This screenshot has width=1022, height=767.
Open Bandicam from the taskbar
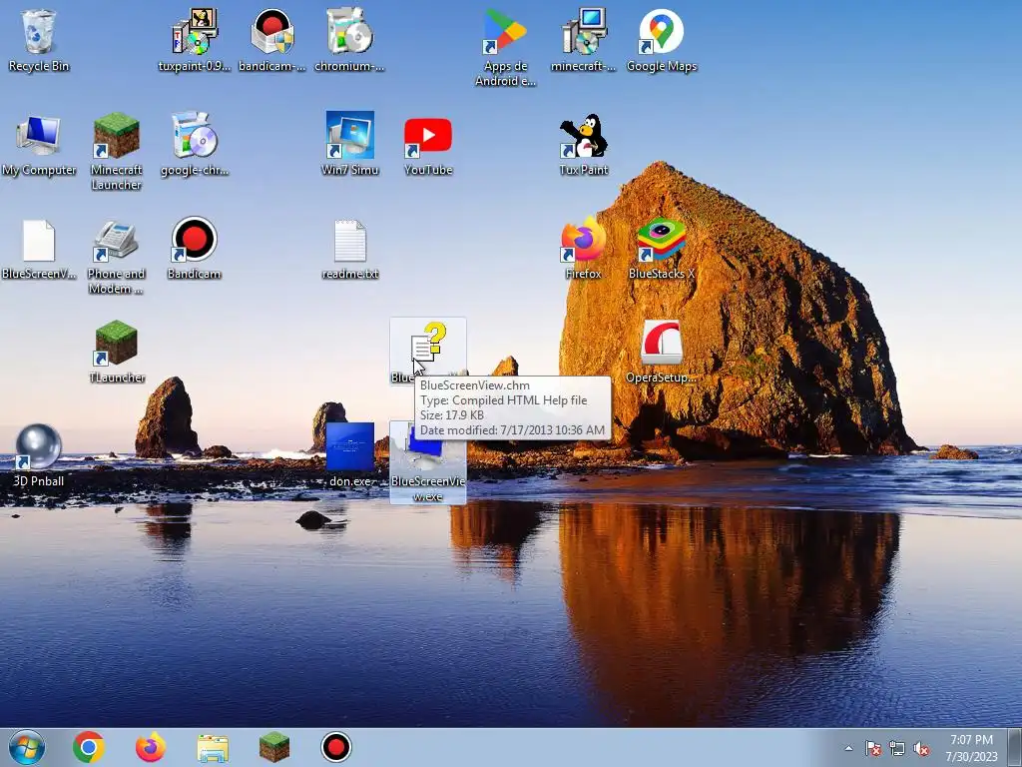pyautogui.click(x=336, y=747)
